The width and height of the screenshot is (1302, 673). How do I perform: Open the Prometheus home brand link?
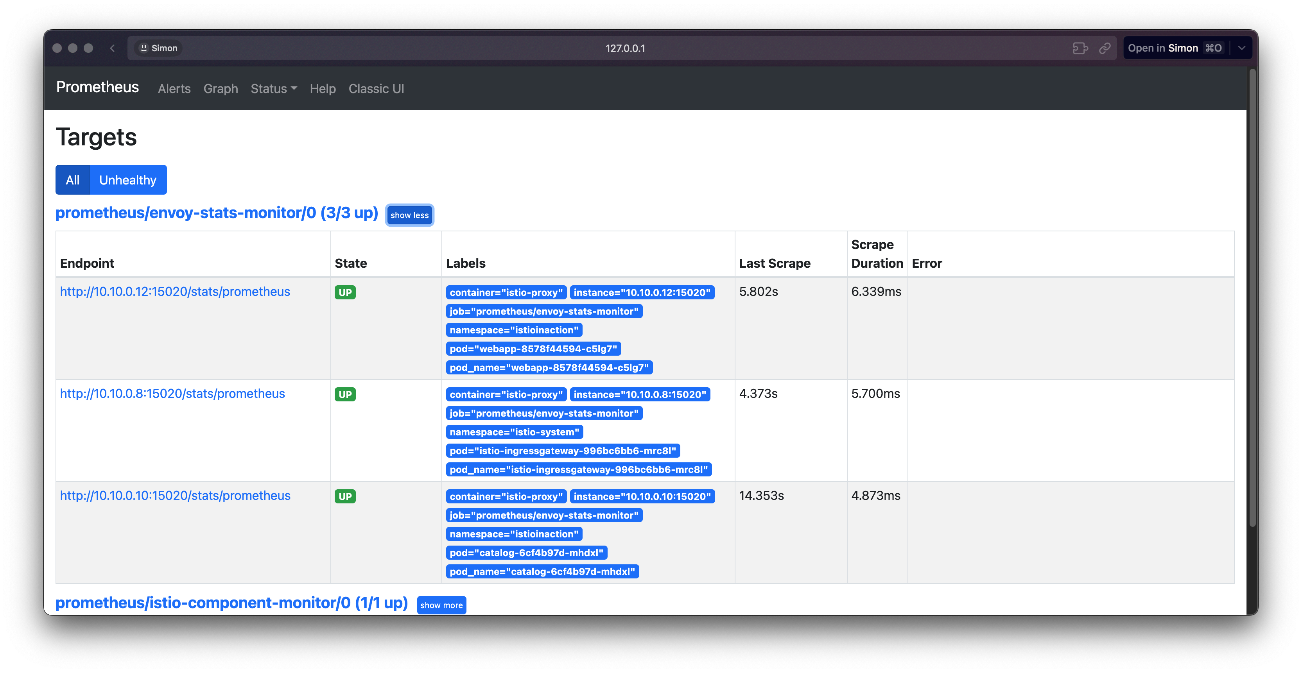tap(97, 87)
